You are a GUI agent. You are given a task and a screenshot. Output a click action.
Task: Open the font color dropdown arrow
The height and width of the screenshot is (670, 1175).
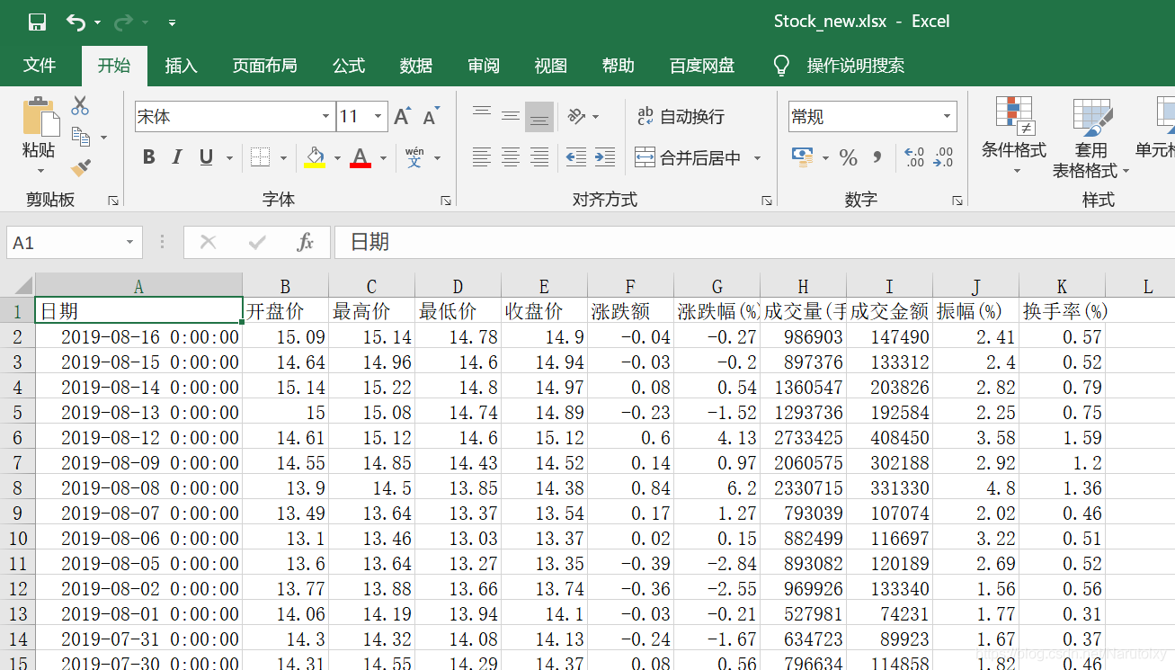point(383,158)
